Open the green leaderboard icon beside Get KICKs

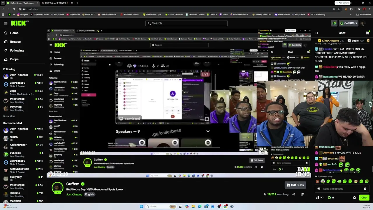point(334,23)
